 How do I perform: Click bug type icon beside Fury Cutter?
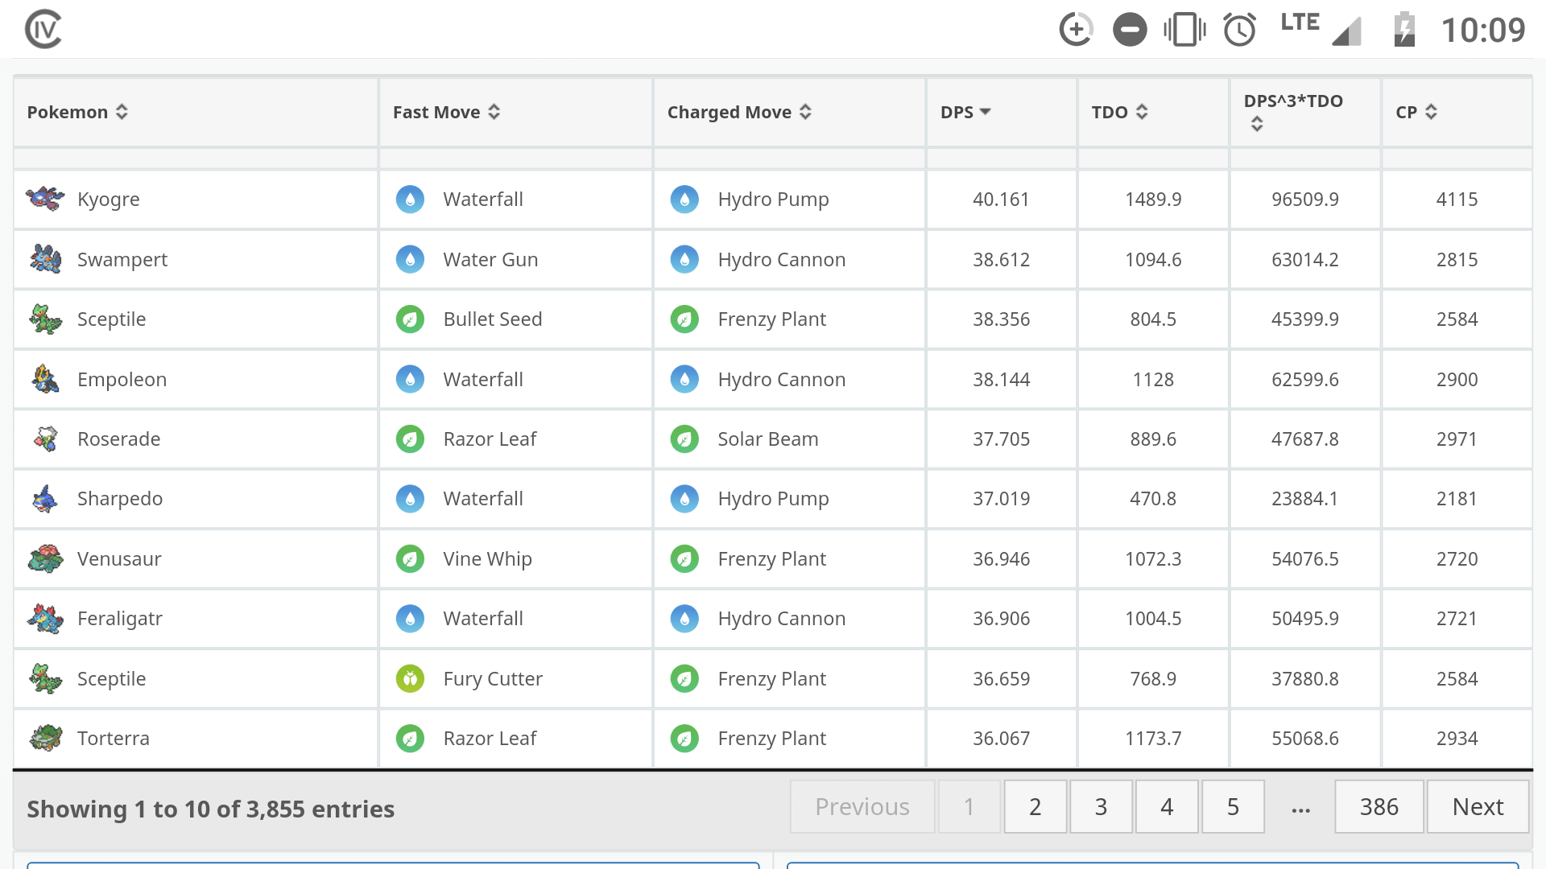410,678
